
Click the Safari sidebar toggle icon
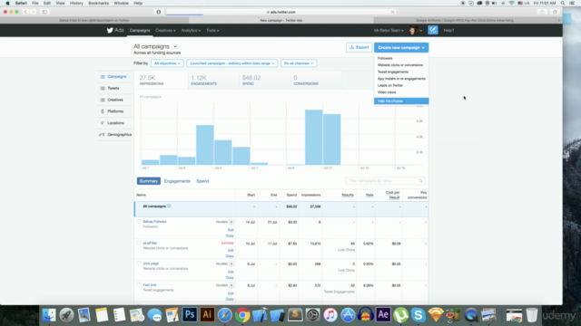(44, 12)
